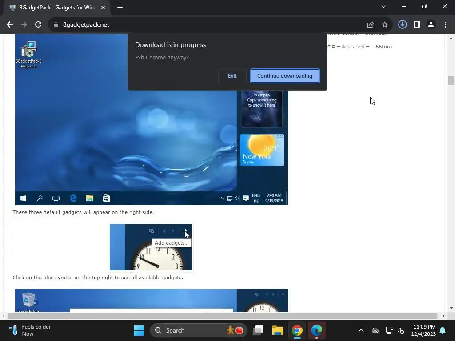Open File Explorer from taskbar
455x341 pixels.
(277, 330)
